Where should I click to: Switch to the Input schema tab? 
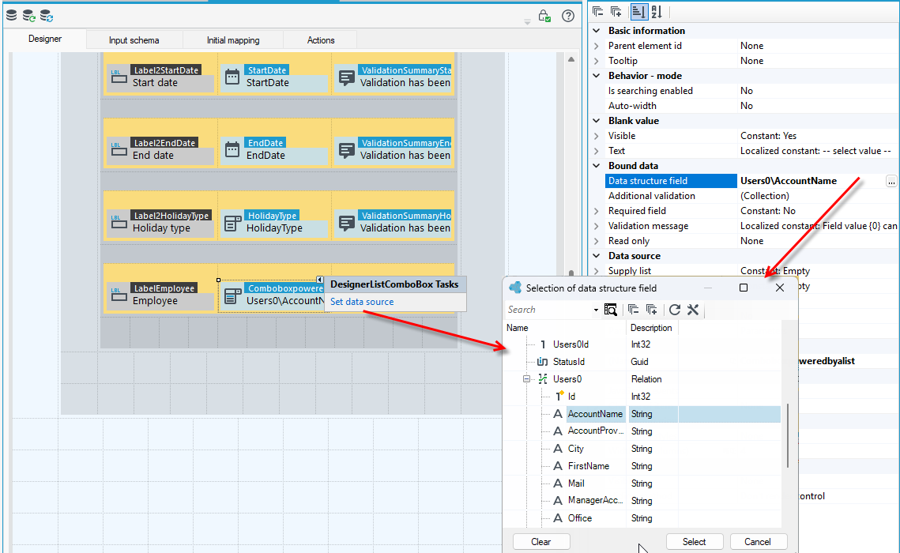click(134, 40)
